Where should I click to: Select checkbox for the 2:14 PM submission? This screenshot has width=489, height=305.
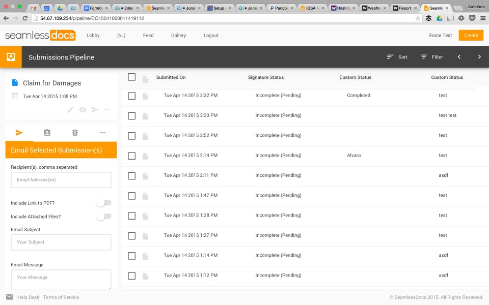tap(132, 156)
